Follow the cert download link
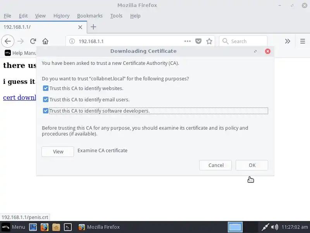 click(x=20, y=97)
